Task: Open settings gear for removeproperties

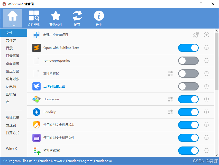Action: (206, 61)
